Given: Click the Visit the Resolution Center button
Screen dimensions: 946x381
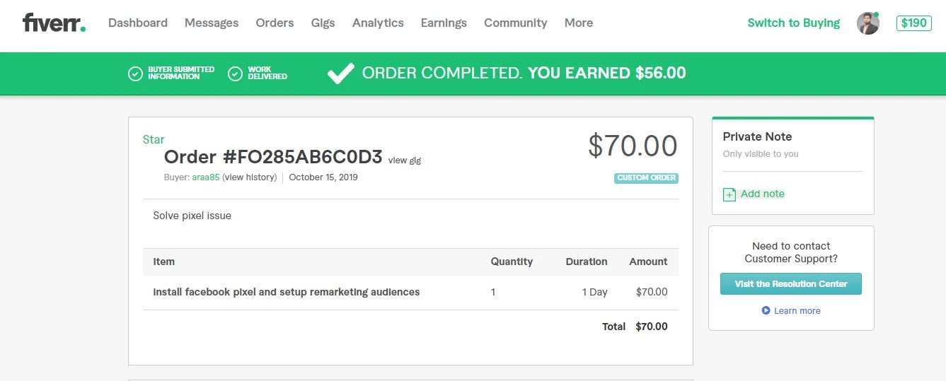Looking at the screenshot, I should (x=790, y=284).
